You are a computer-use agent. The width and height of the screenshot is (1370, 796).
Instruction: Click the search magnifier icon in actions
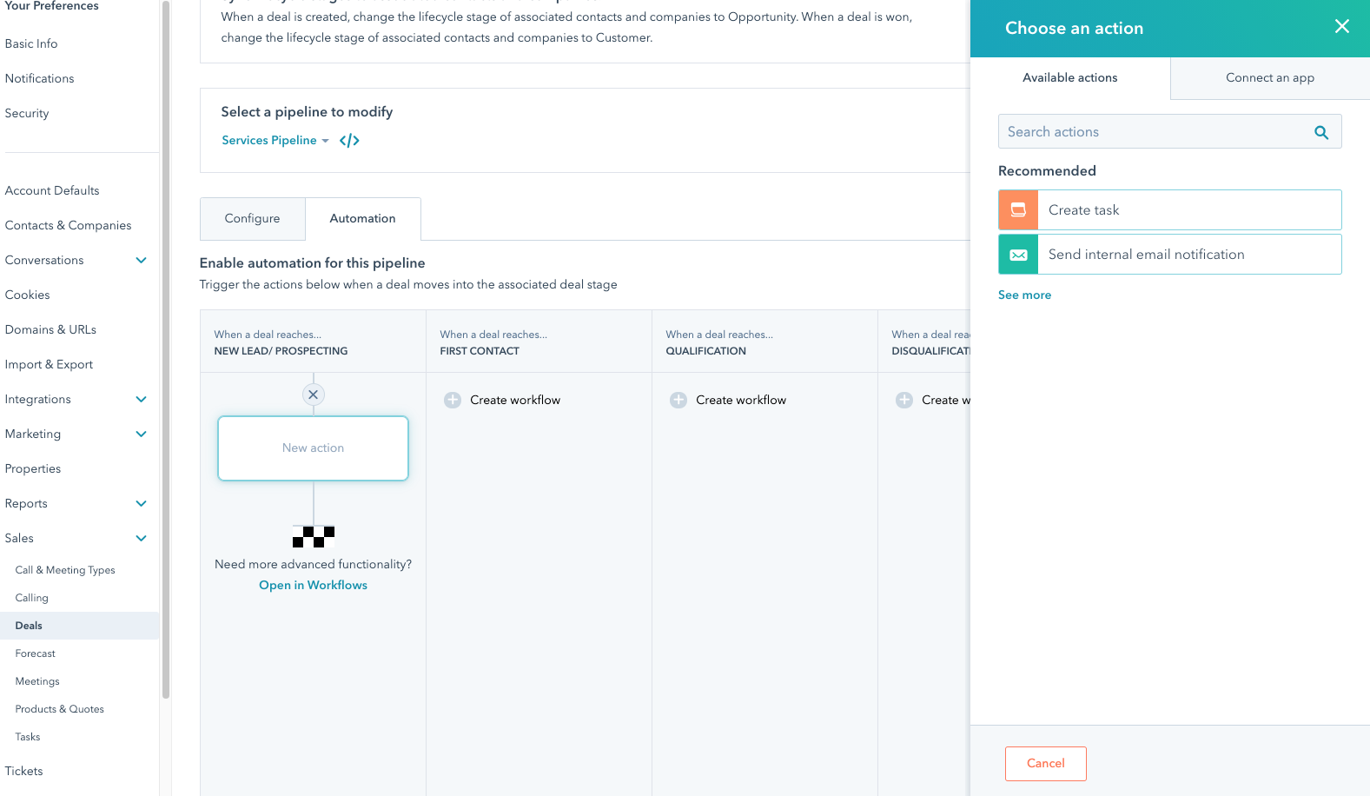(x=1321, y=132)
